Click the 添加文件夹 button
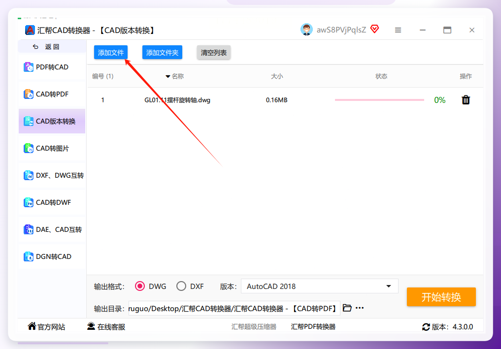 tap(162, 52)
